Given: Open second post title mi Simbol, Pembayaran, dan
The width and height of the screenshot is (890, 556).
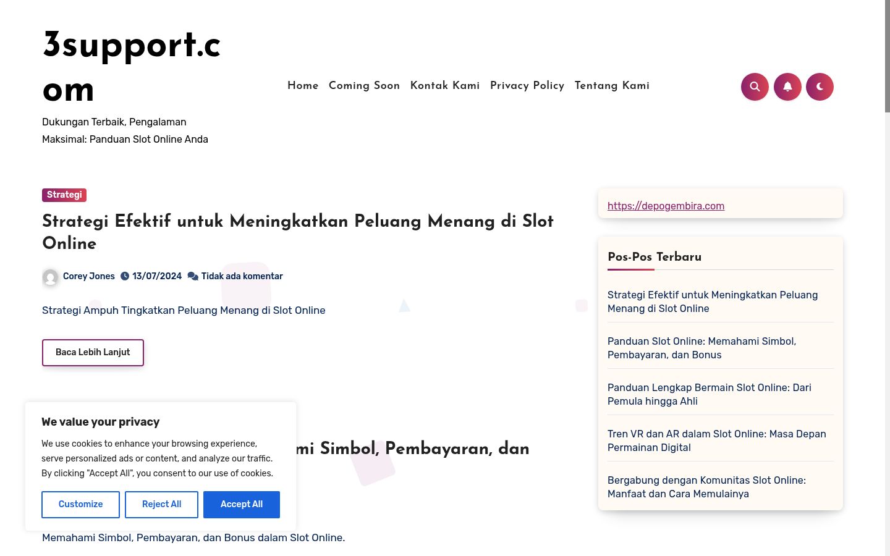Looking at the screenshot, I should tap(413, 449).
